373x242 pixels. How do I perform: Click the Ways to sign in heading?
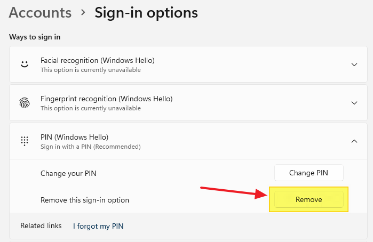point(35,37)
